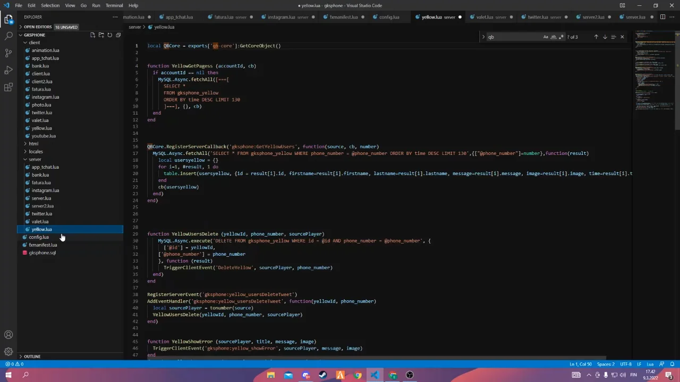This screenshot has width=680, height=382.
Task: Toggle Match Whole Word in find widget
Action: pyautogui.click(x=553, y=37)
